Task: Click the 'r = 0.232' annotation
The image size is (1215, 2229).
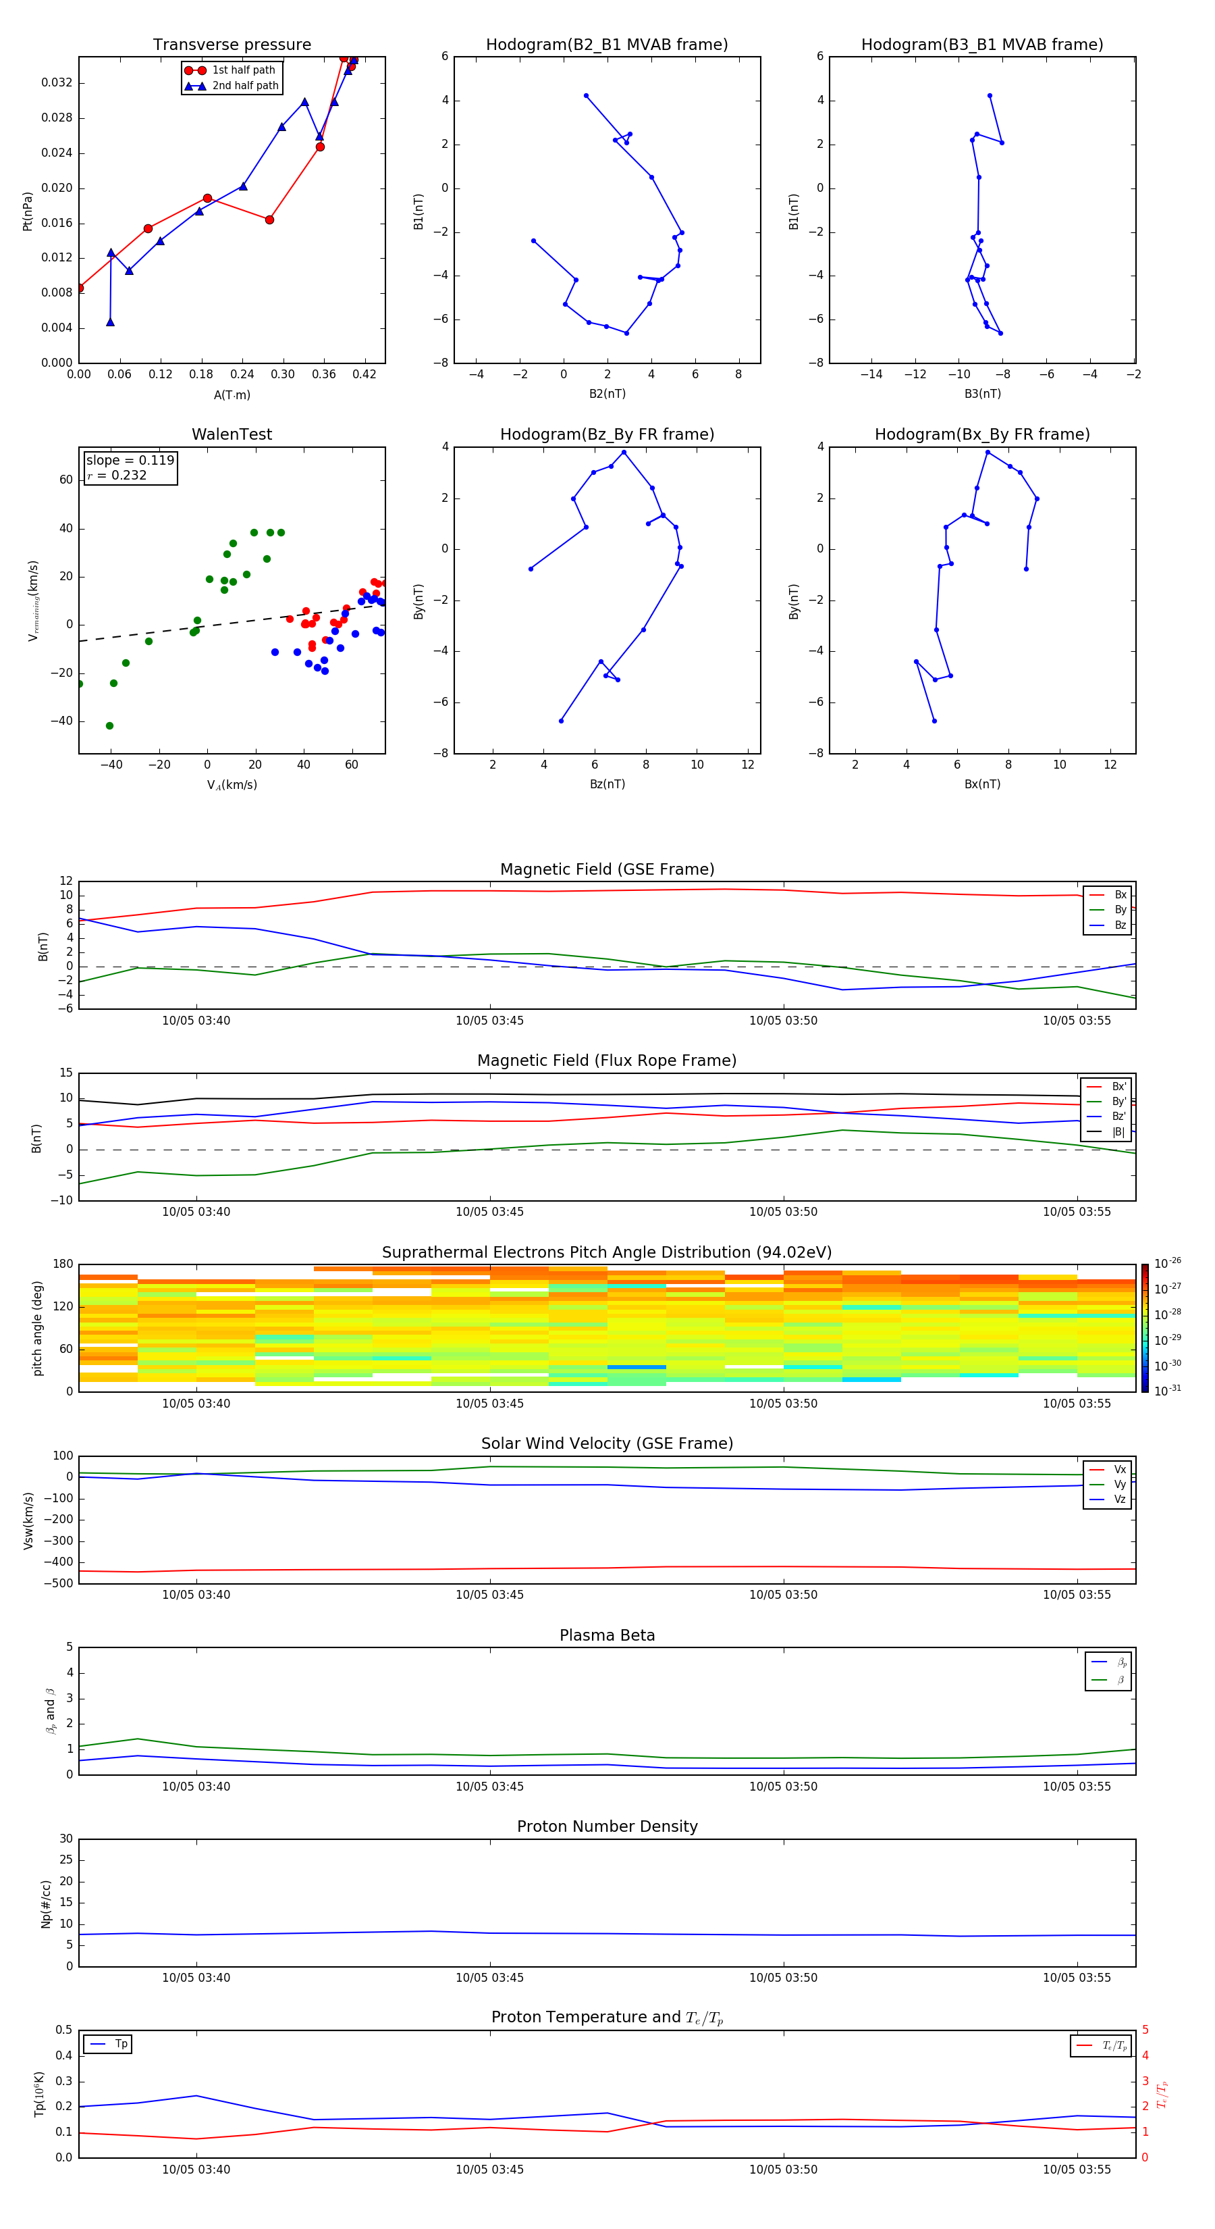Action: 117,475
